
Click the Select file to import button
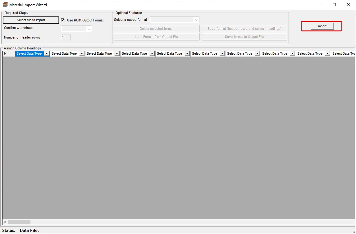pos(31,20)
